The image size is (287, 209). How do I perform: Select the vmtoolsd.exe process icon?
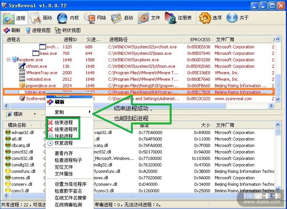click(22, 79)
